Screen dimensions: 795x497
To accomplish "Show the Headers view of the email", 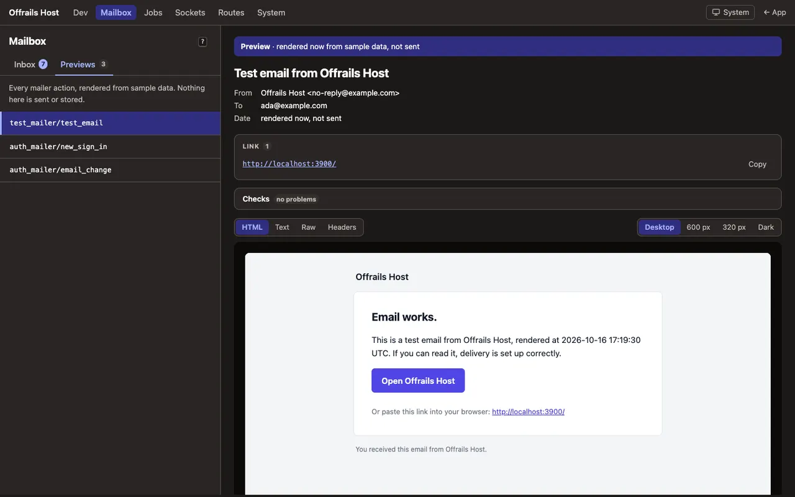I will pyautogui.click(x=342, y=227).
